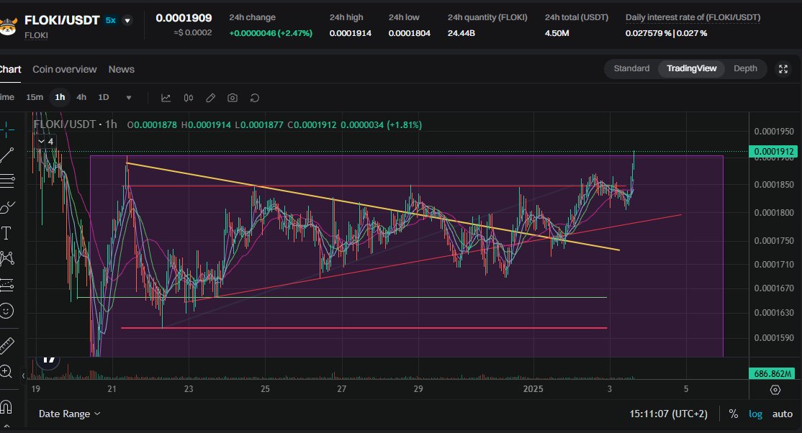Choose the Text annotation tool

6,233
